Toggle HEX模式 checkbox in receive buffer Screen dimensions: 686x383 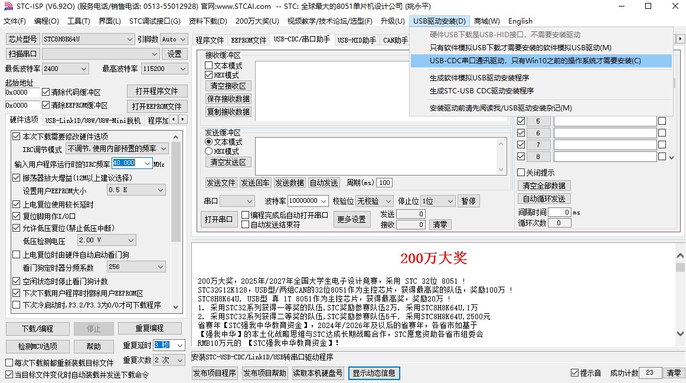click(x=209, y=75)
